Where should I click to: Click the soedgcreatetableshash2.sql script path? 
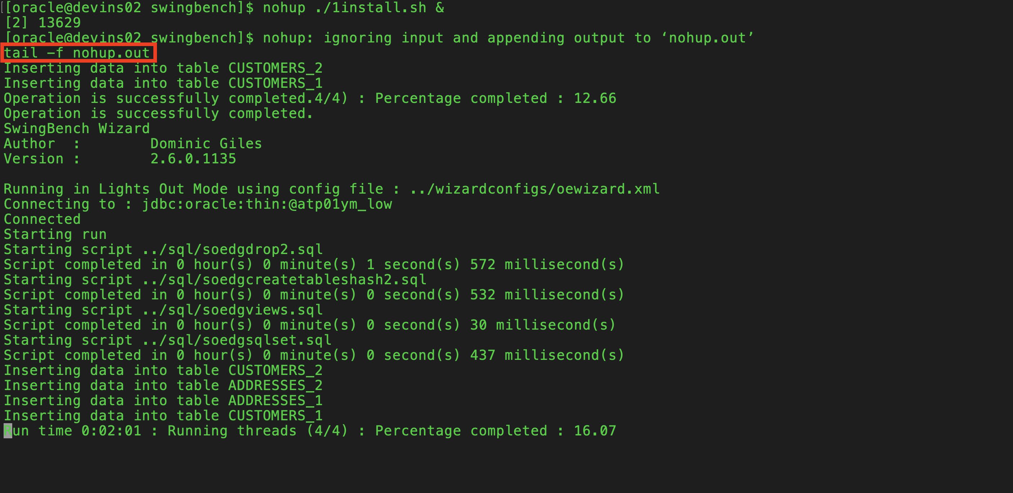(284, 280)
